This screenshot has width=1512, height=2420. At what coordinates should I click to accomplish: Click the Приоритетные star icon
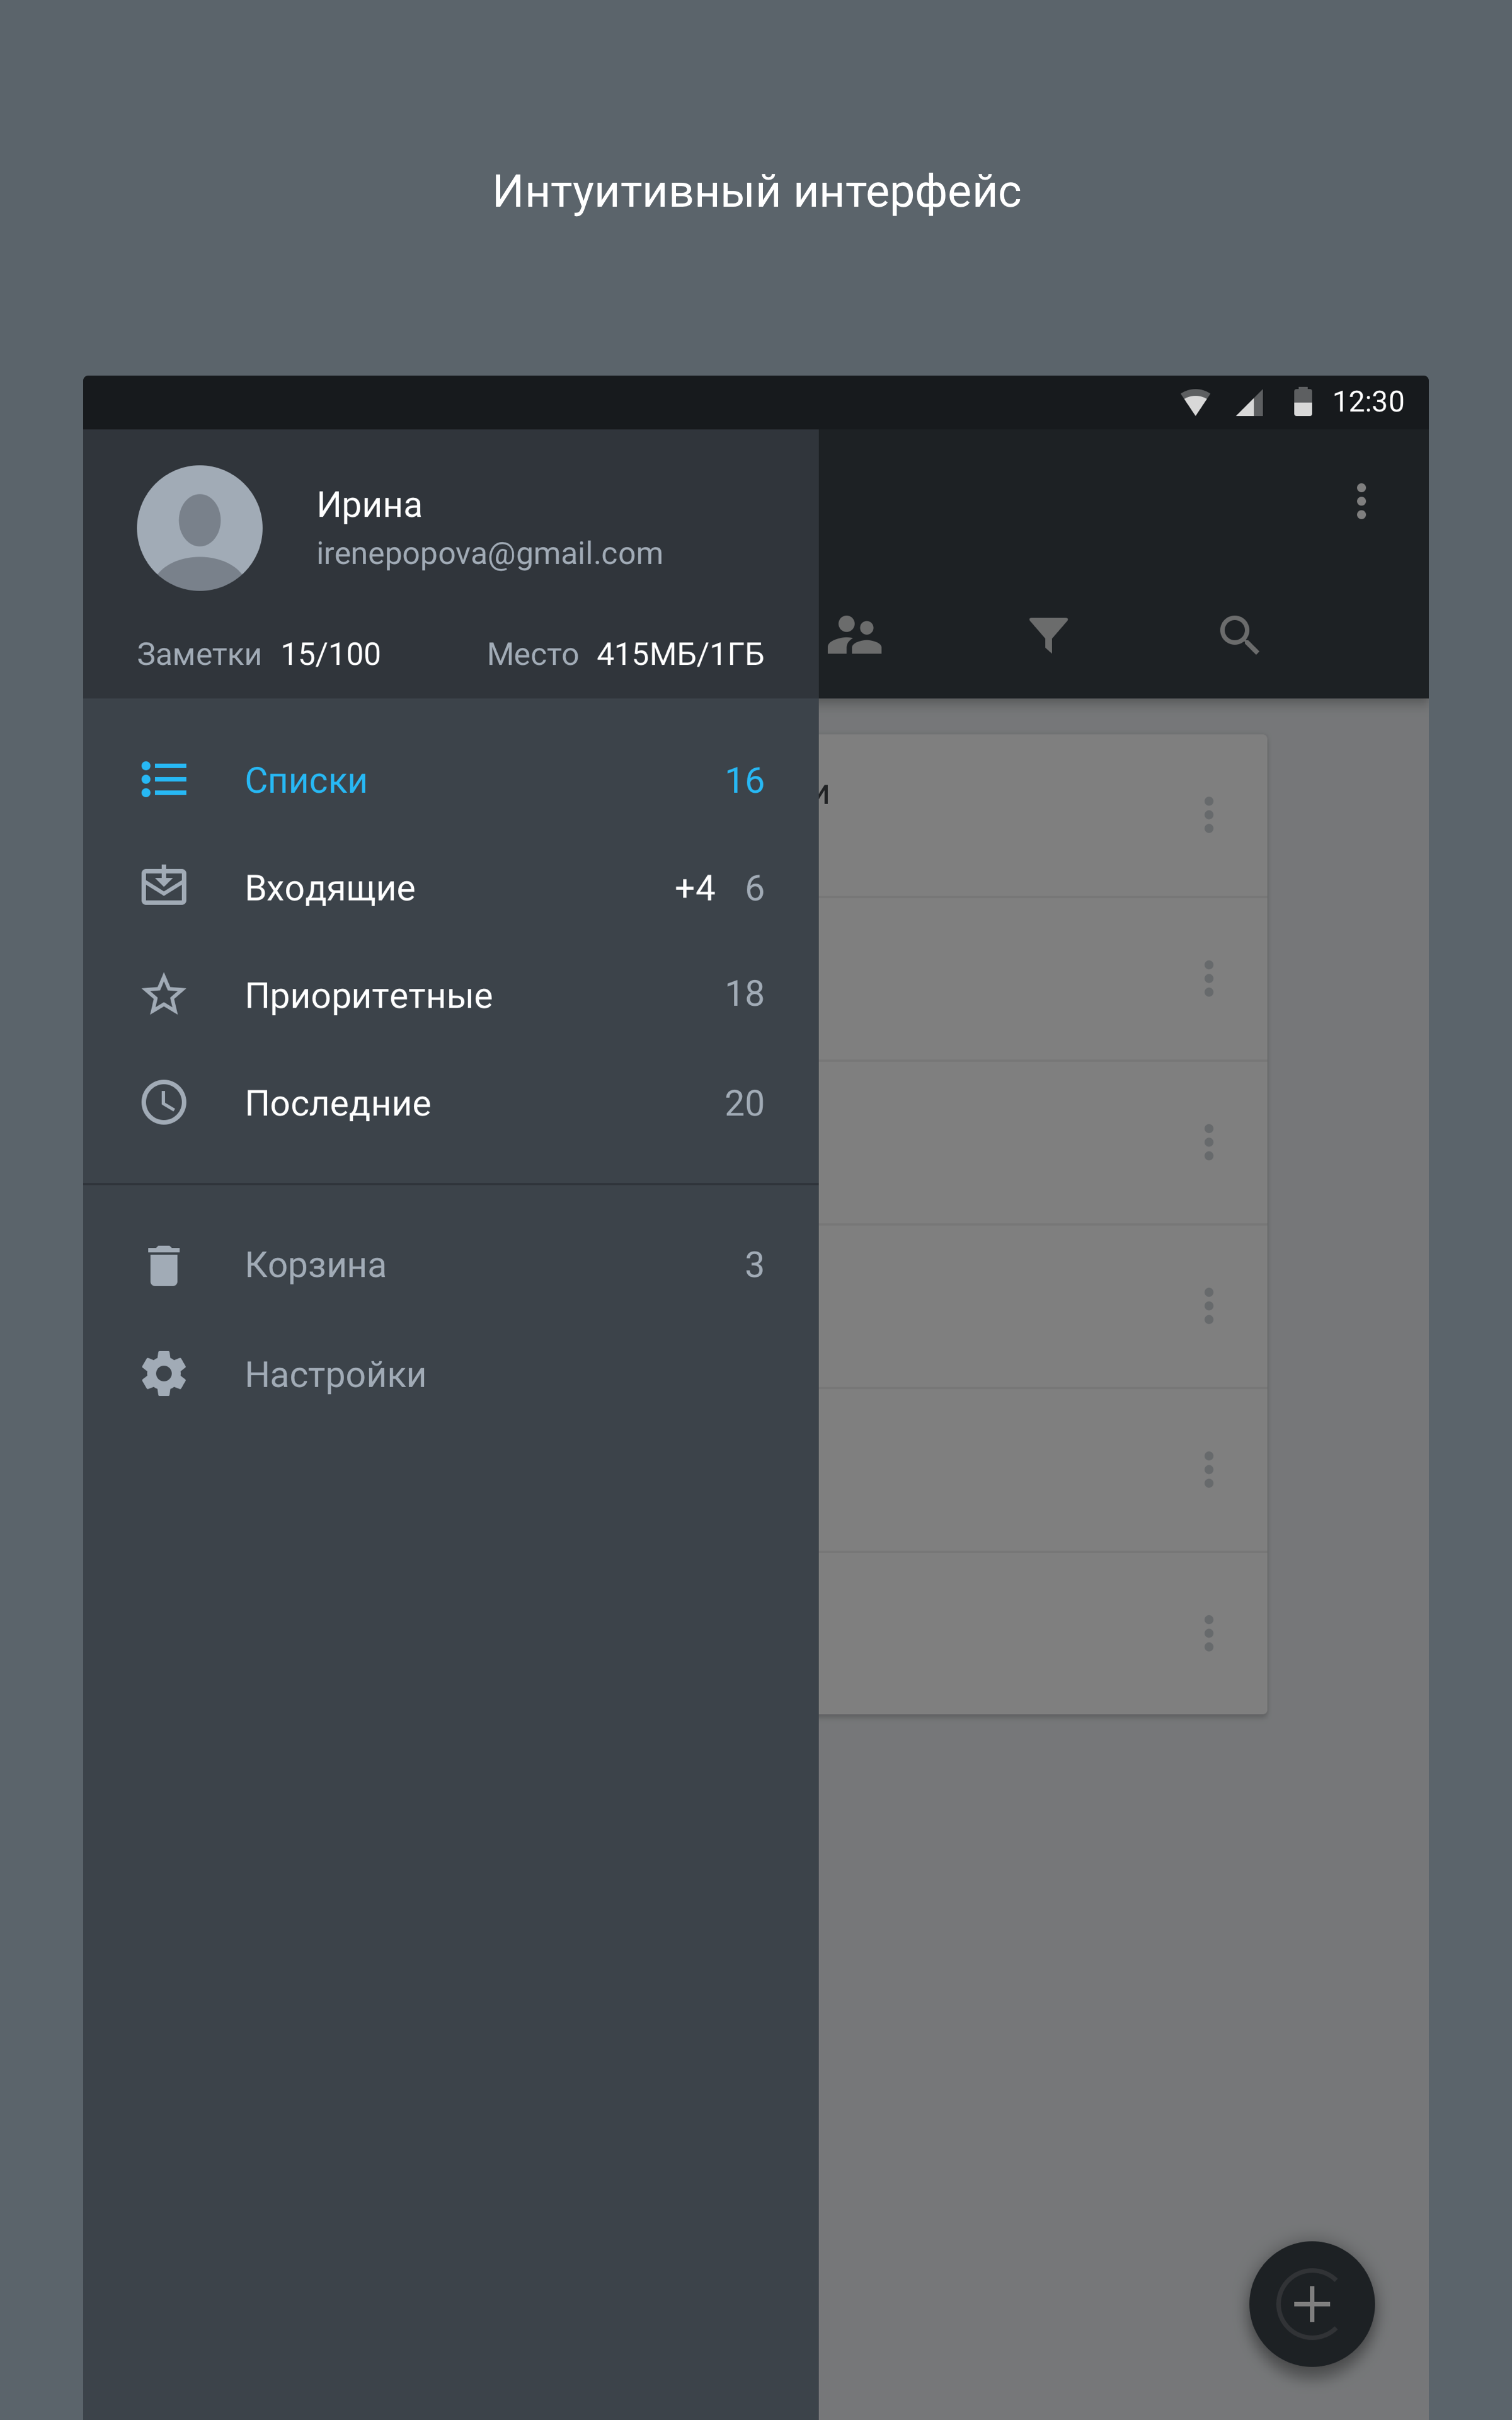[x=164, y=994]
